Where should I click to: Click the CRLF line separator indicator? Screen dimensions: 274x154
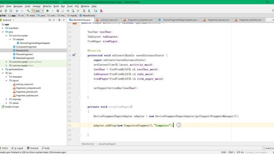pyautogui.click(x=231, y=152)
